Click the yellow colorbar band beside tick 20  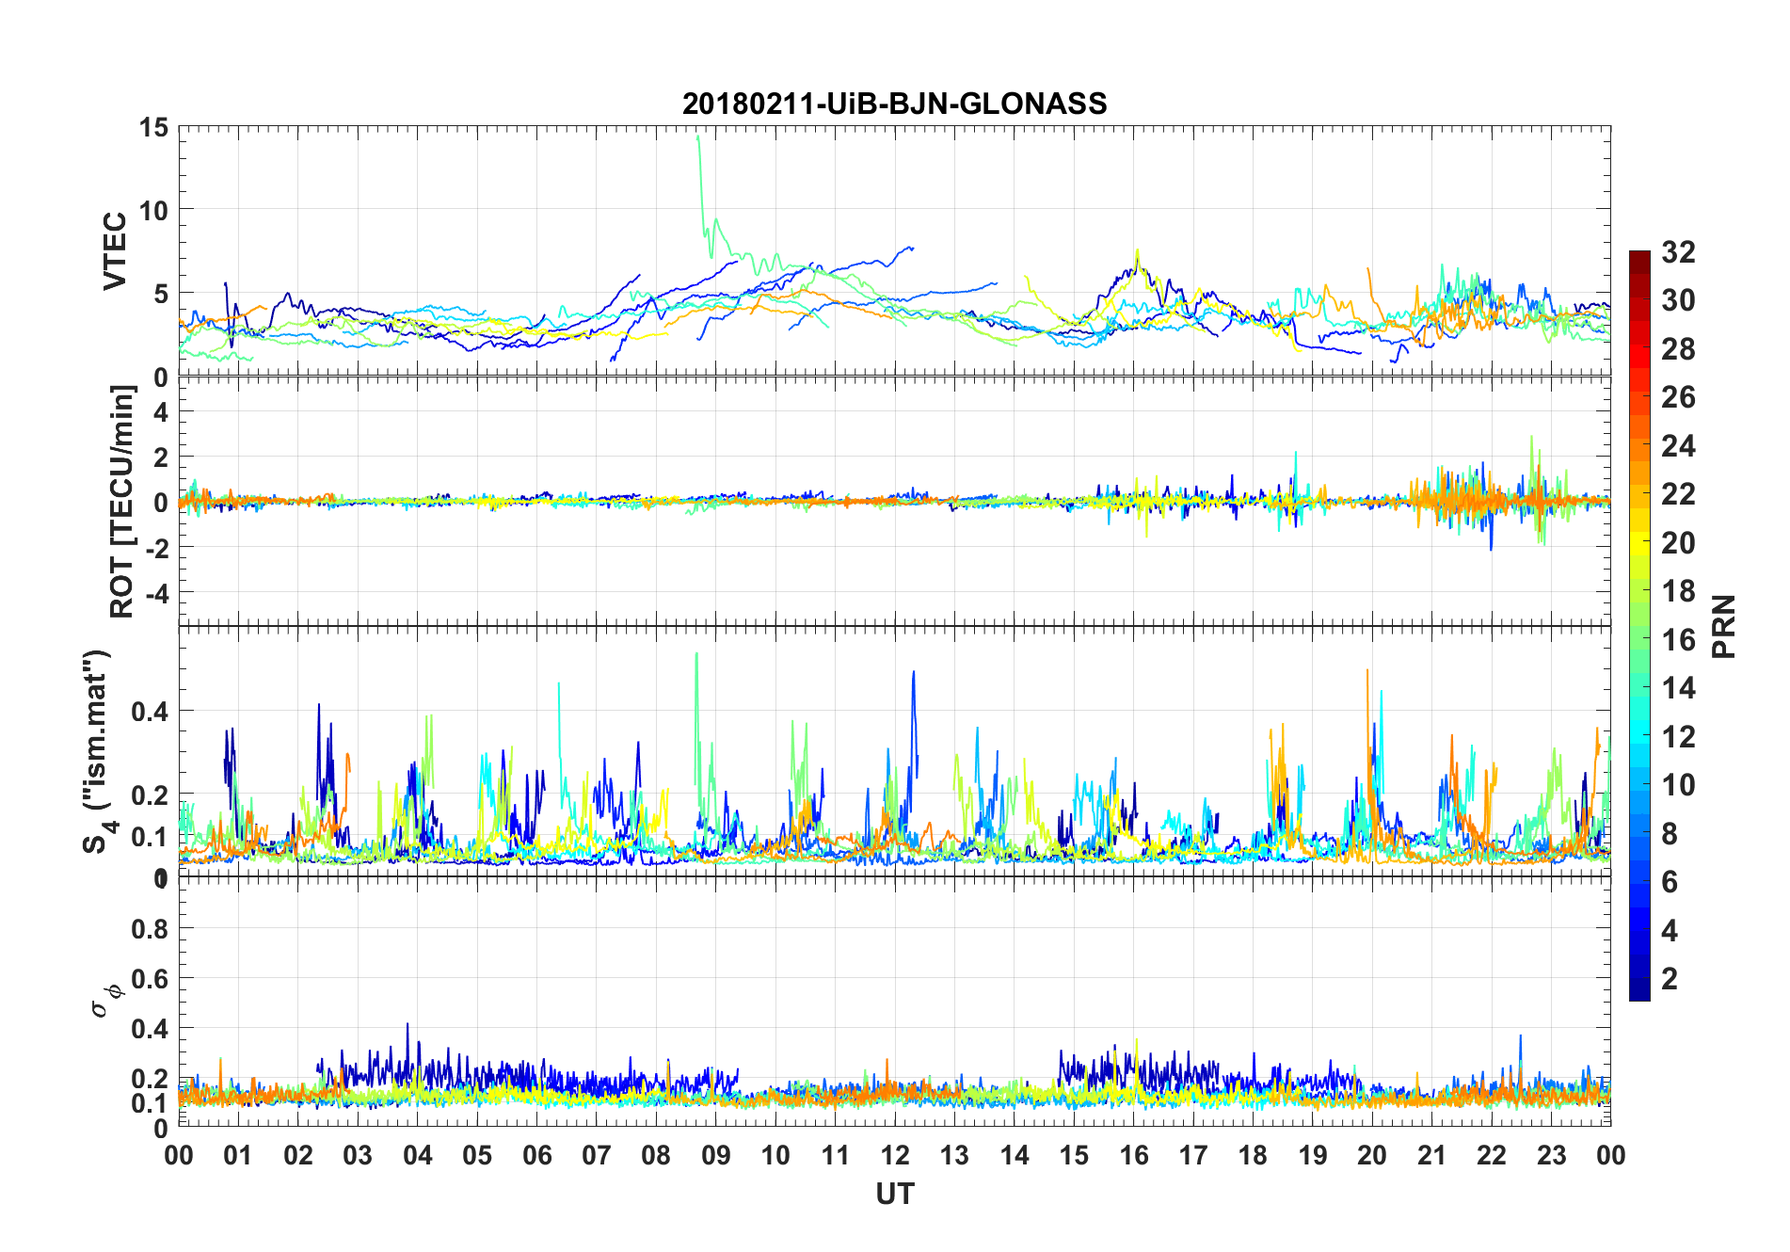pos(1639,543)
